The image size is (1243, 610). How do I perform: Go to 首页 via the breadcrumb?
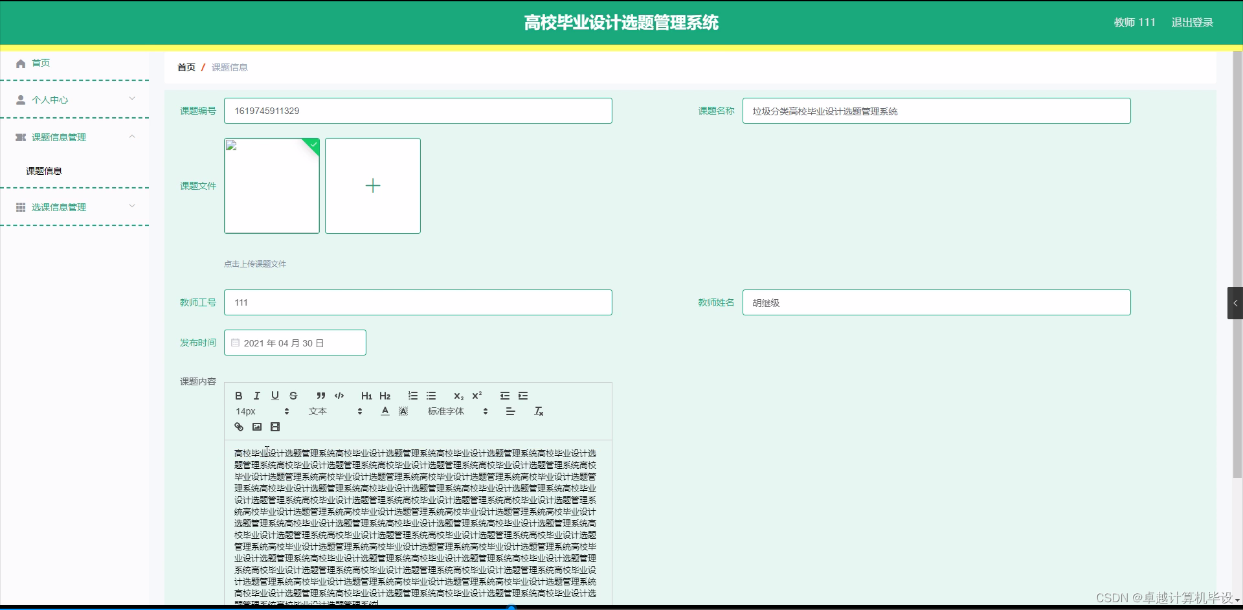point(186,67)
